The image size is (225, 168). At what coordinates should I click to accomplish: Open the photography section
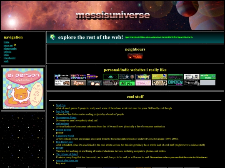[x=10, y=49]
